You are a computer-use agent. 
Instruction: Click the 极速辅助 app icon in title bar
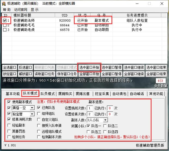4,4
